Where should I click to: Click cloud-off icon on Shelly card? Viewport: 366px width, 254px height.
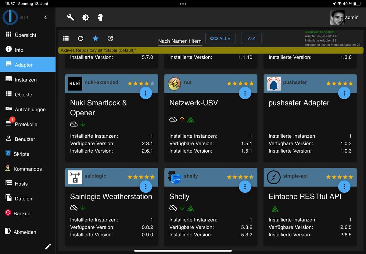pos(173,208)
